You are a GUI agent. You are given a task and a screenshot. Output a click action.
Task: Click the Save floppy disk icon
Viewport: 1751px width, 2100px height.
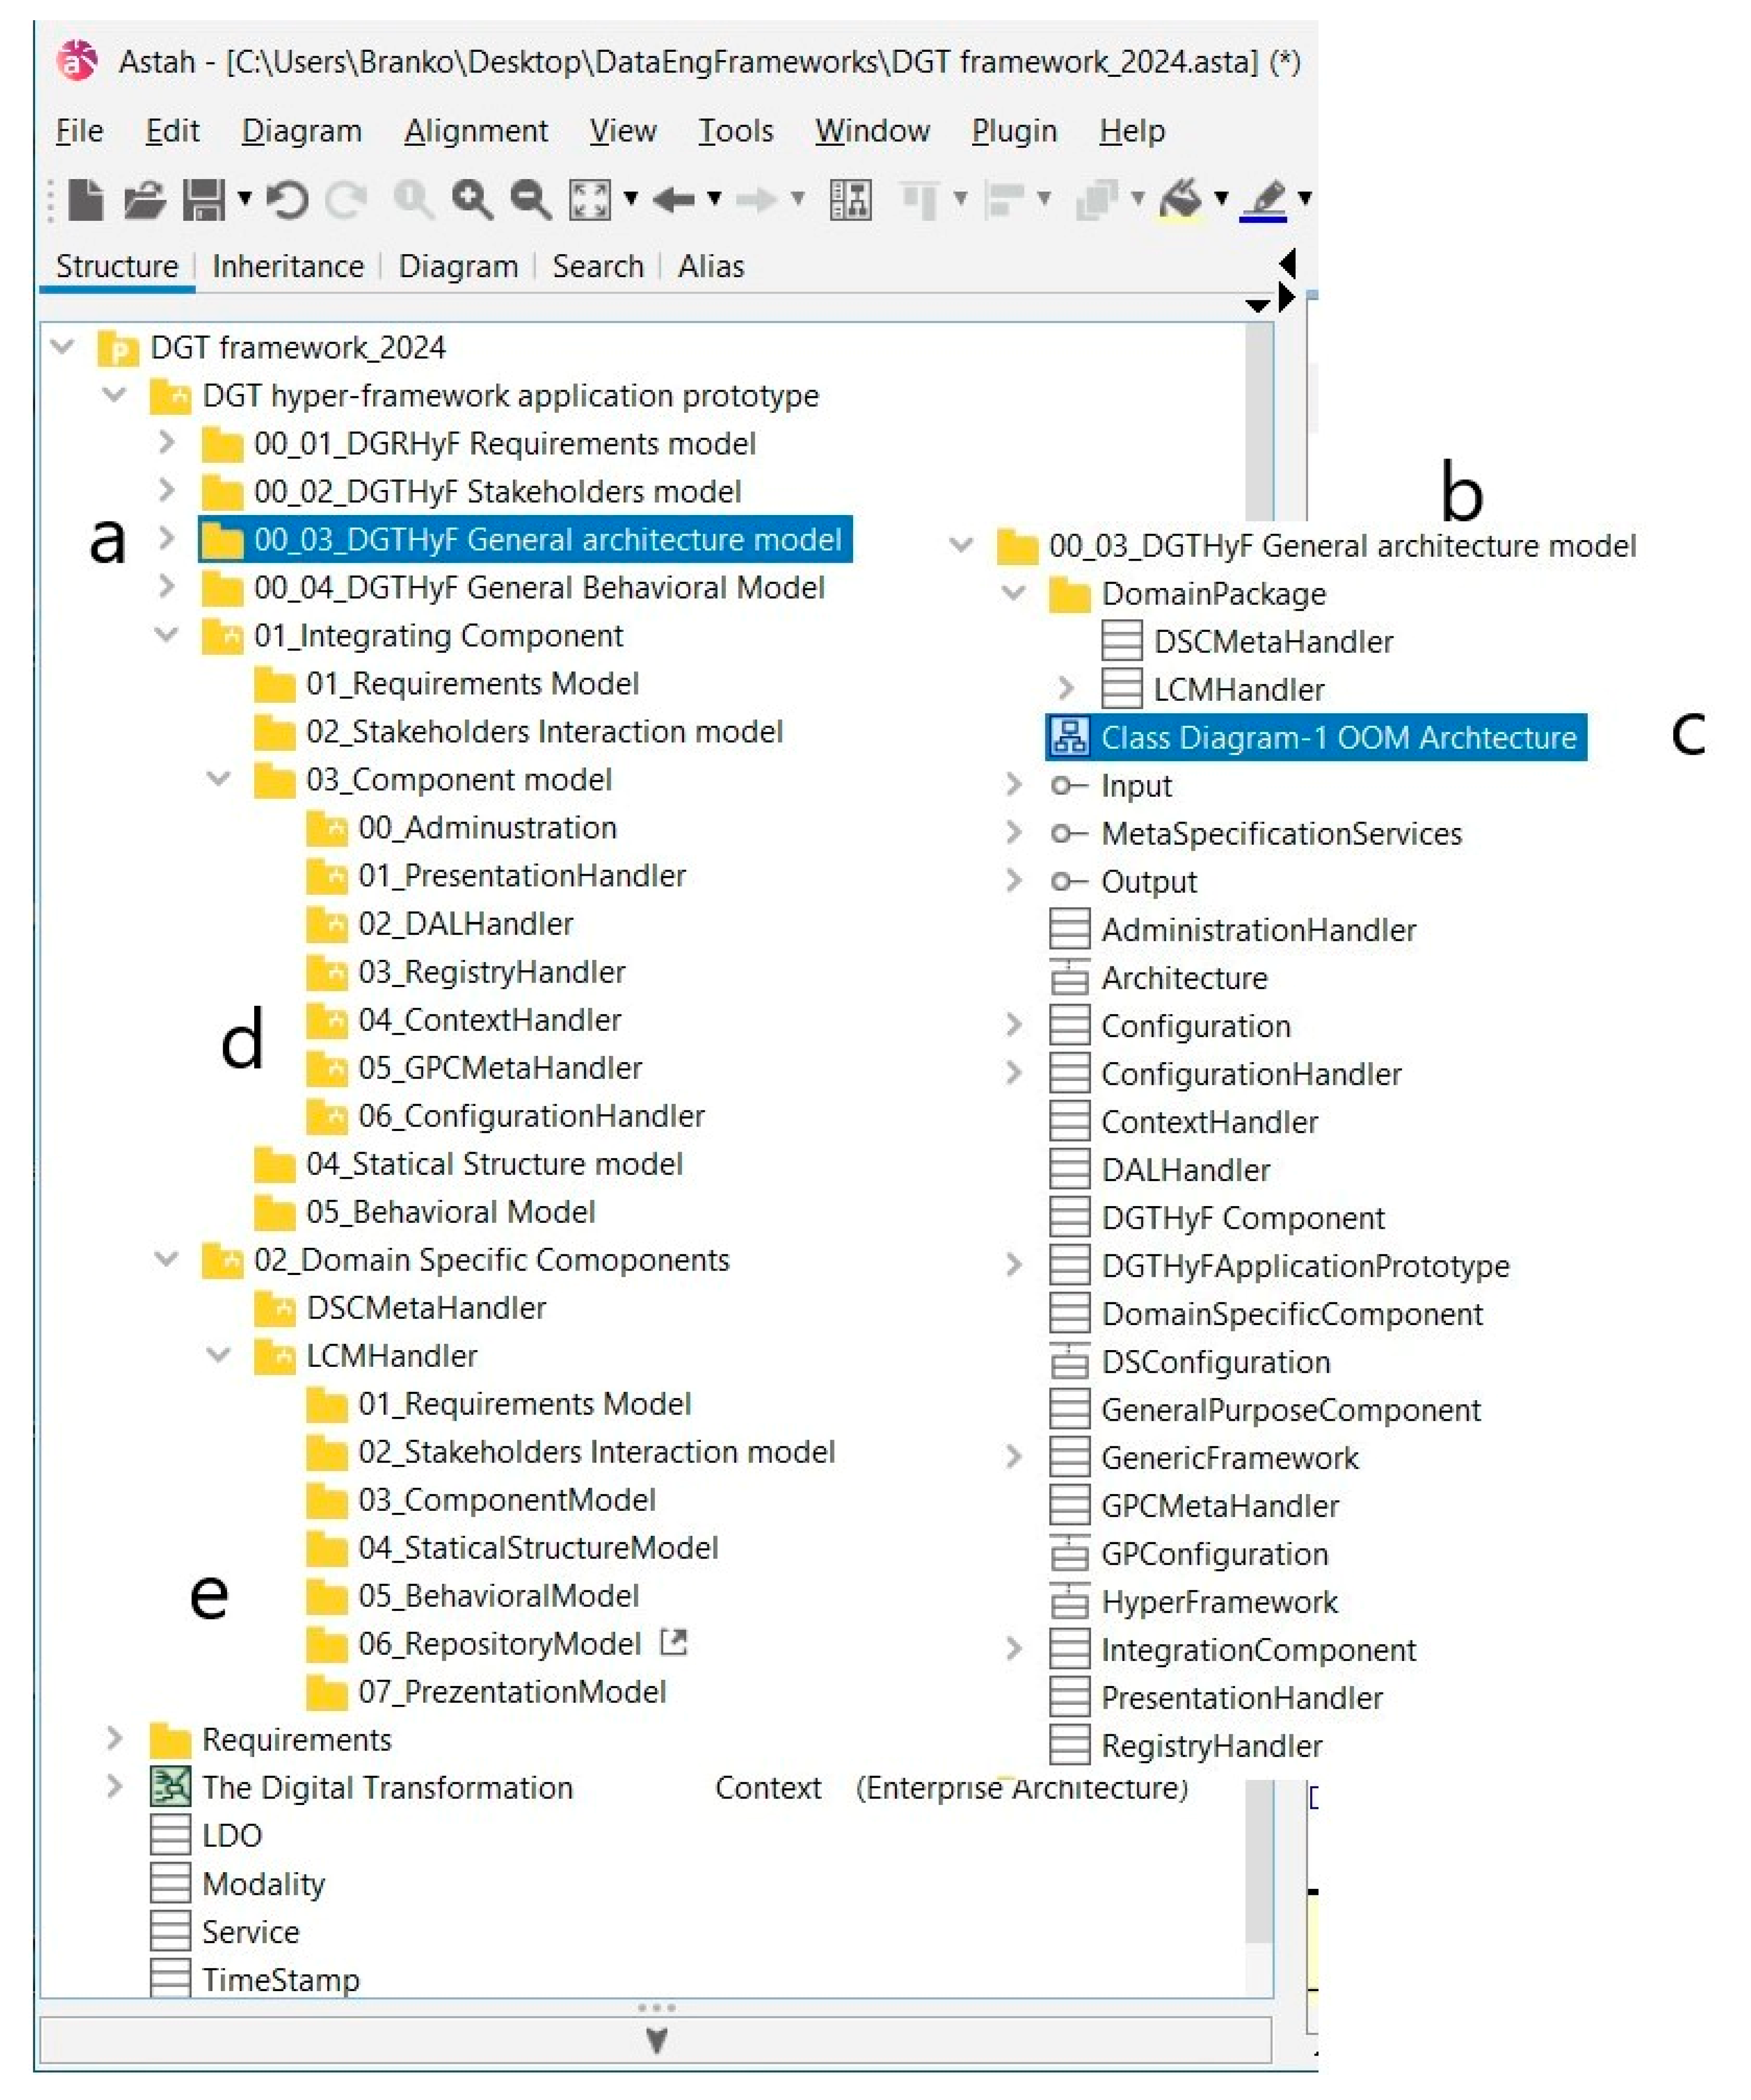pos(204,200)
